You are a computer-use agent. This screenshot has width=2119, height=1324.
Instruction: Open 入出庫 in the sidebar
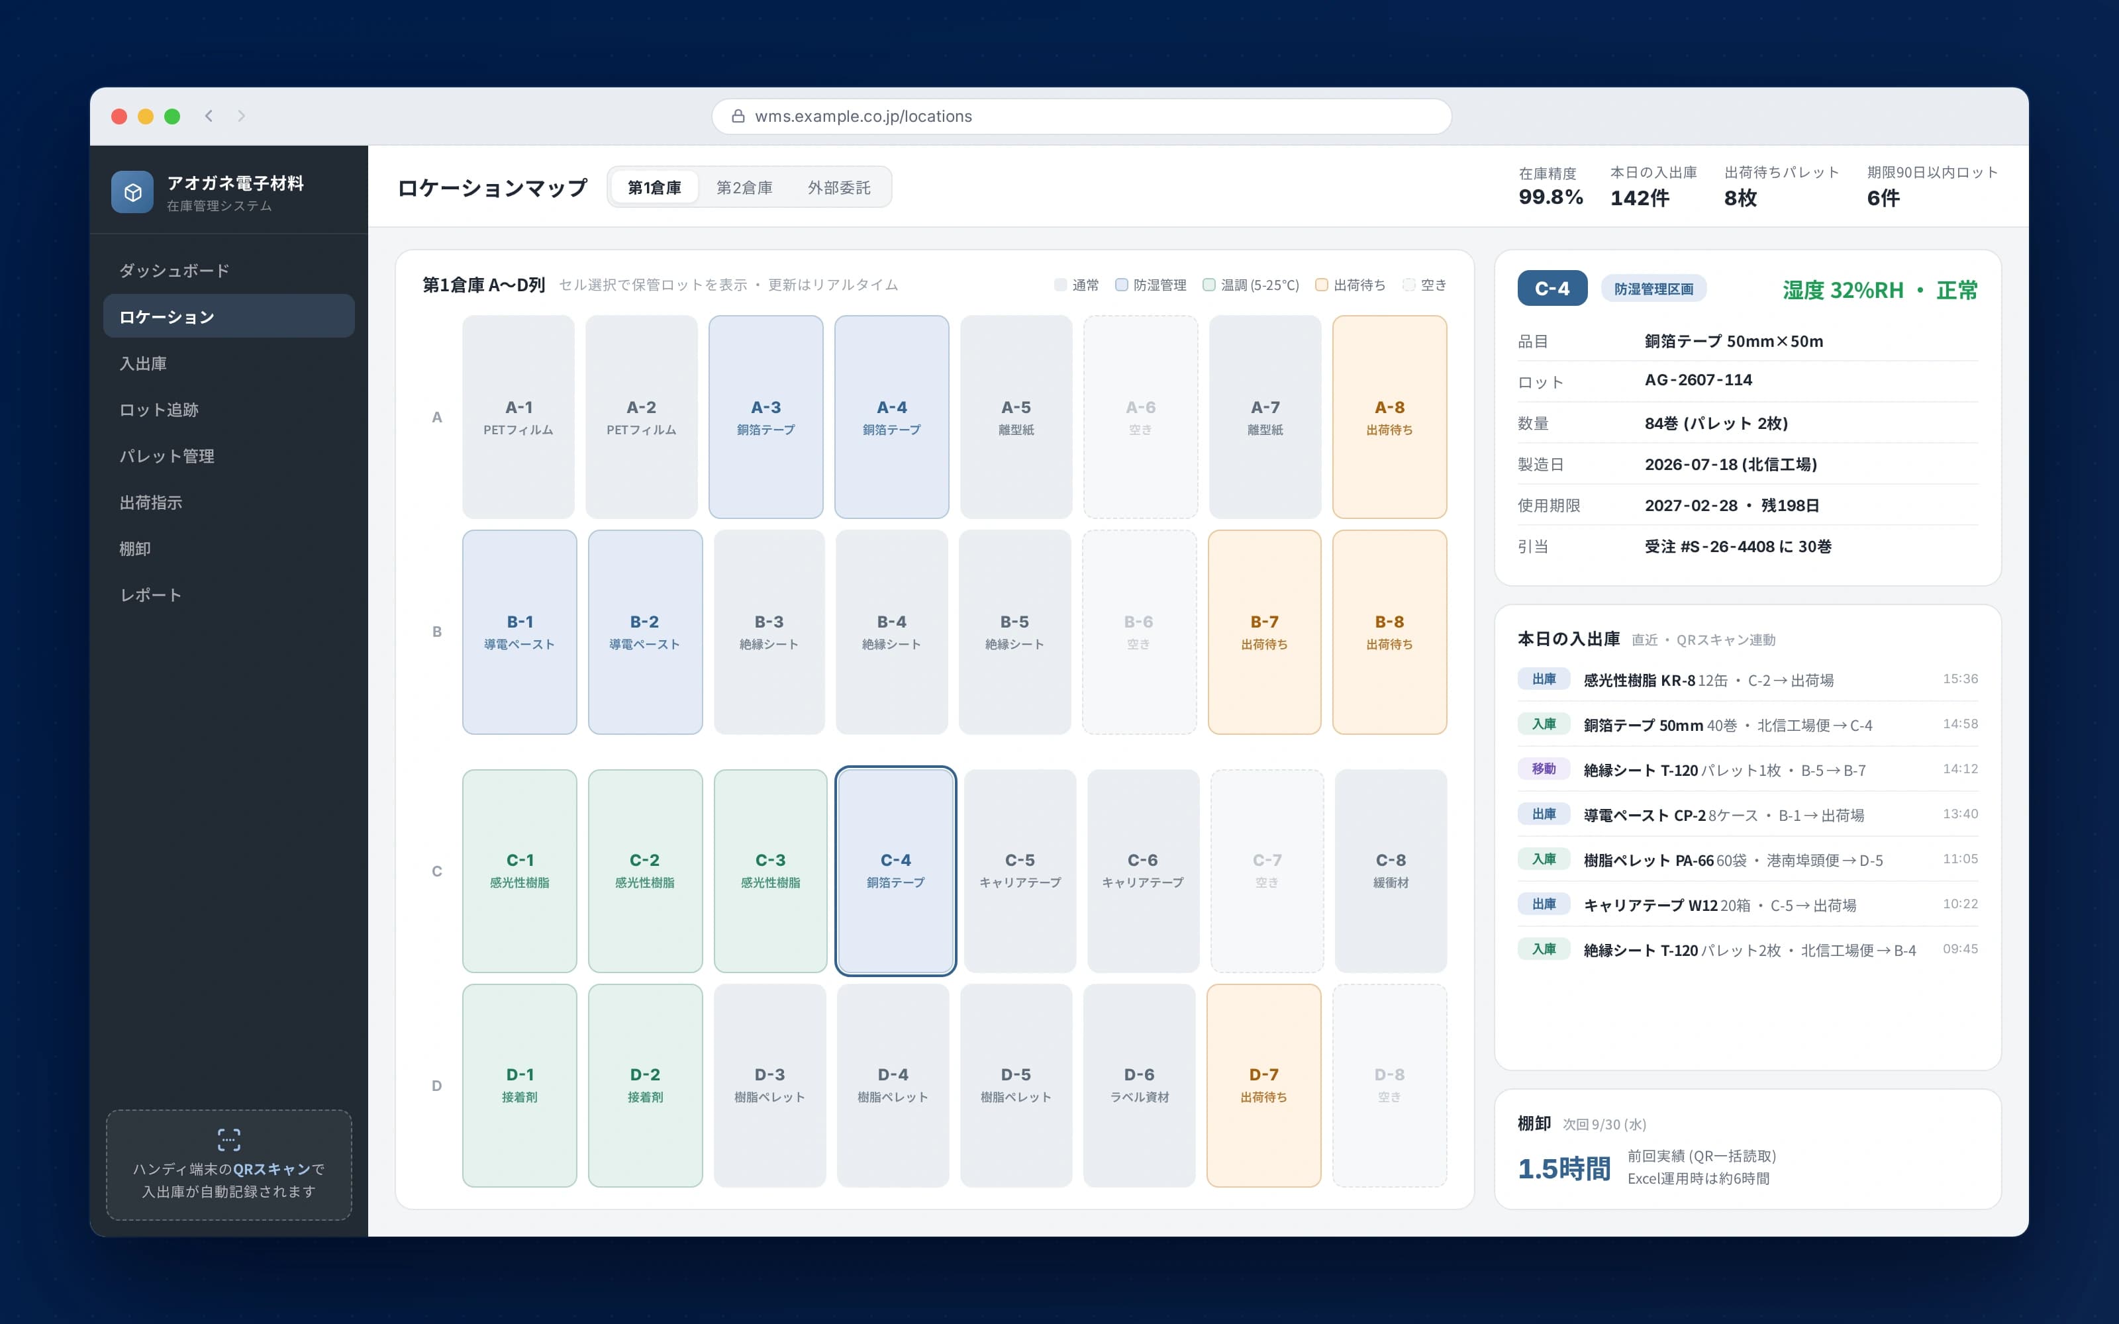[x=228, y=363]
